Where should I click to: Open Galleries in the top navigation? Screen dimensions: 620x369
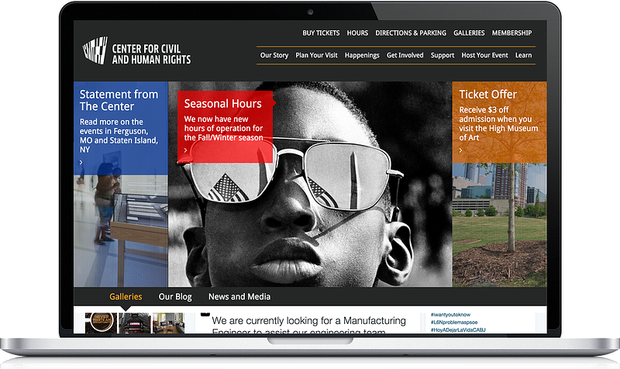469,33
